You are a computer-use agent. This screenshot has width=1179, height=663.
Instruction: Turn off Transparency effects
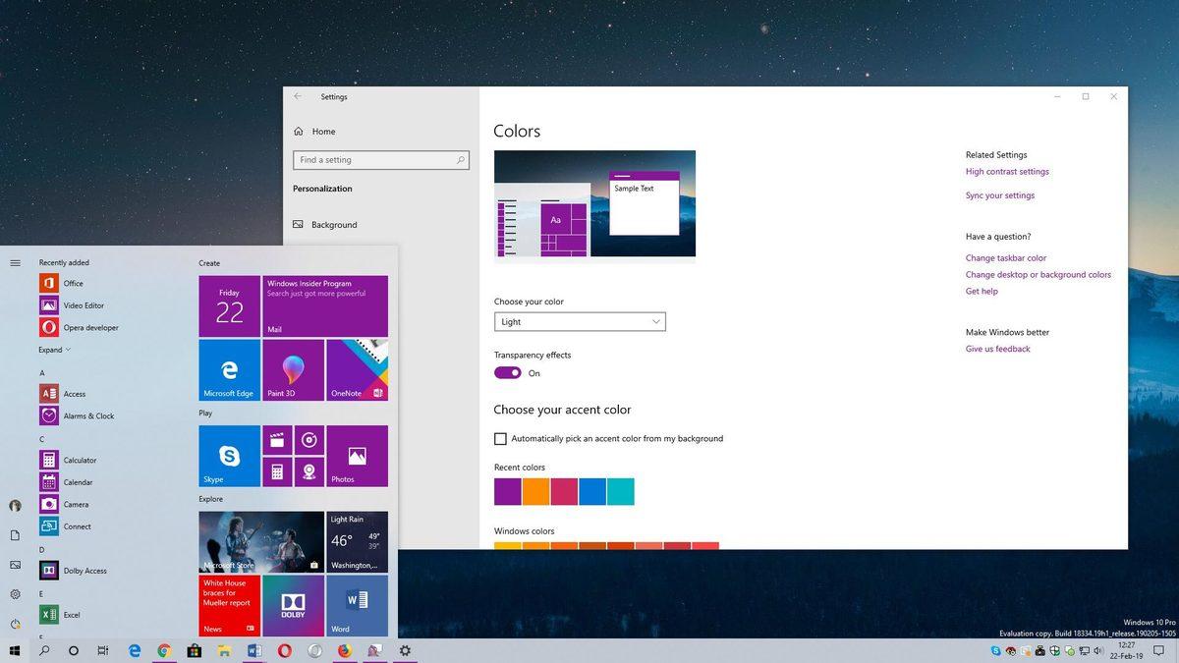click(x=507, y=372)
